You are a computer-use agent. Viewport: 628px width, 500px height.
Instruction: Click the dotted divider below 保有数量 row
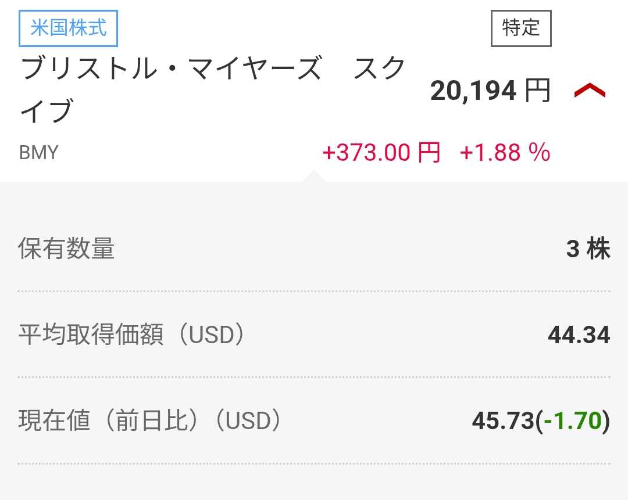coord(314,291)
